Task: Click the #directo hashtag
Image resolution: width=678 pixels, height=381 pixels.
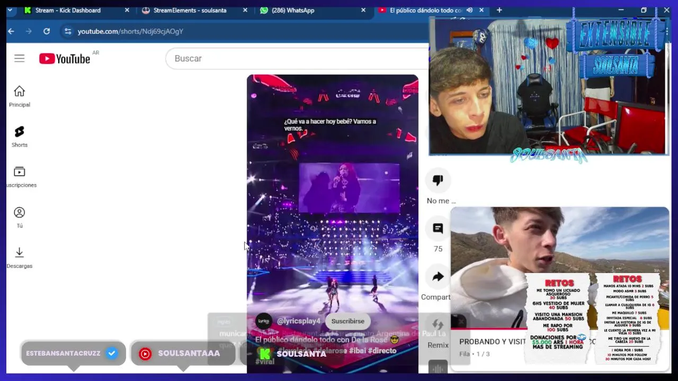Action: coord(382,351)
